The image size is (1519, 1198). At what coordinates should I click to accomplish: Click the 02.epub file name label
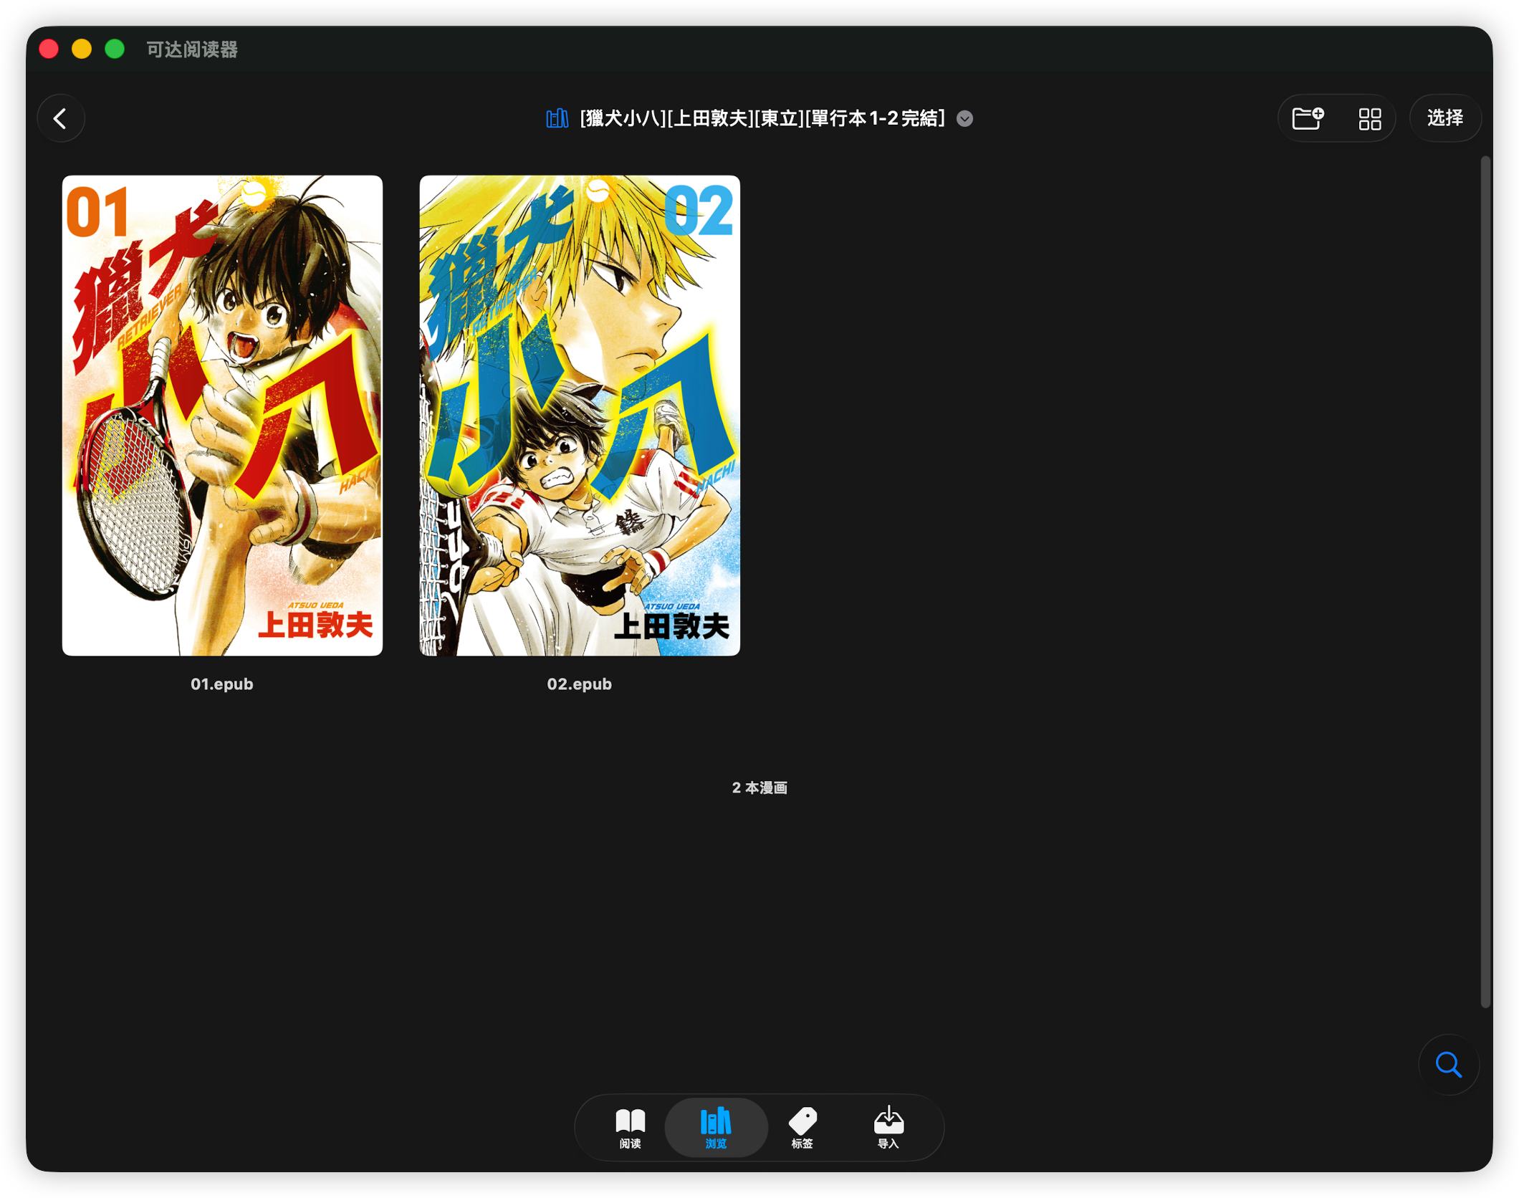click(579, 684)
